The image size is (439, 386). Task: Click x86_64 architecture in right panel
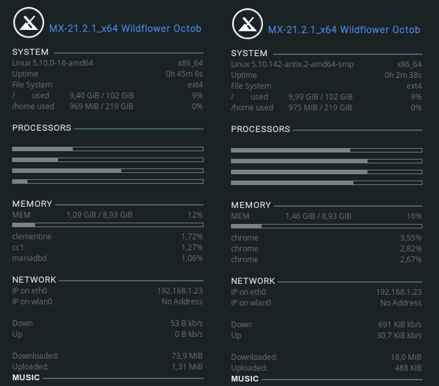click(x=409, y=64)
